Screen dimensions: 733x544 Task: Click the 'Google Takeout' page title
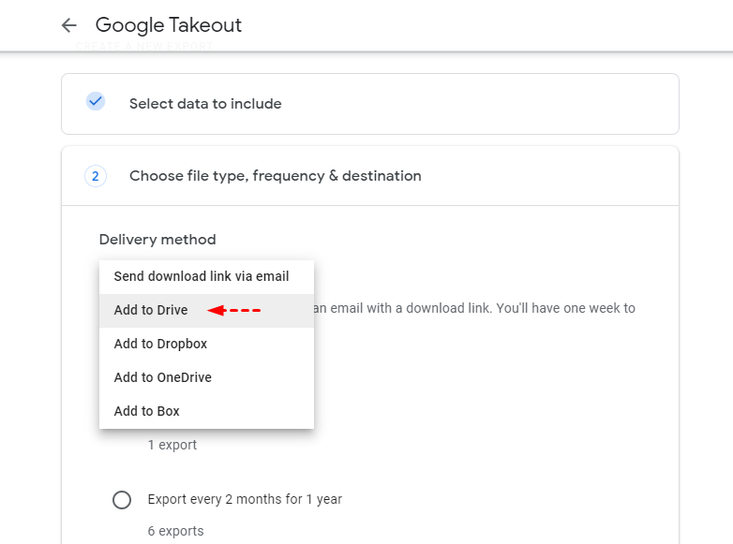coord(169,25)
